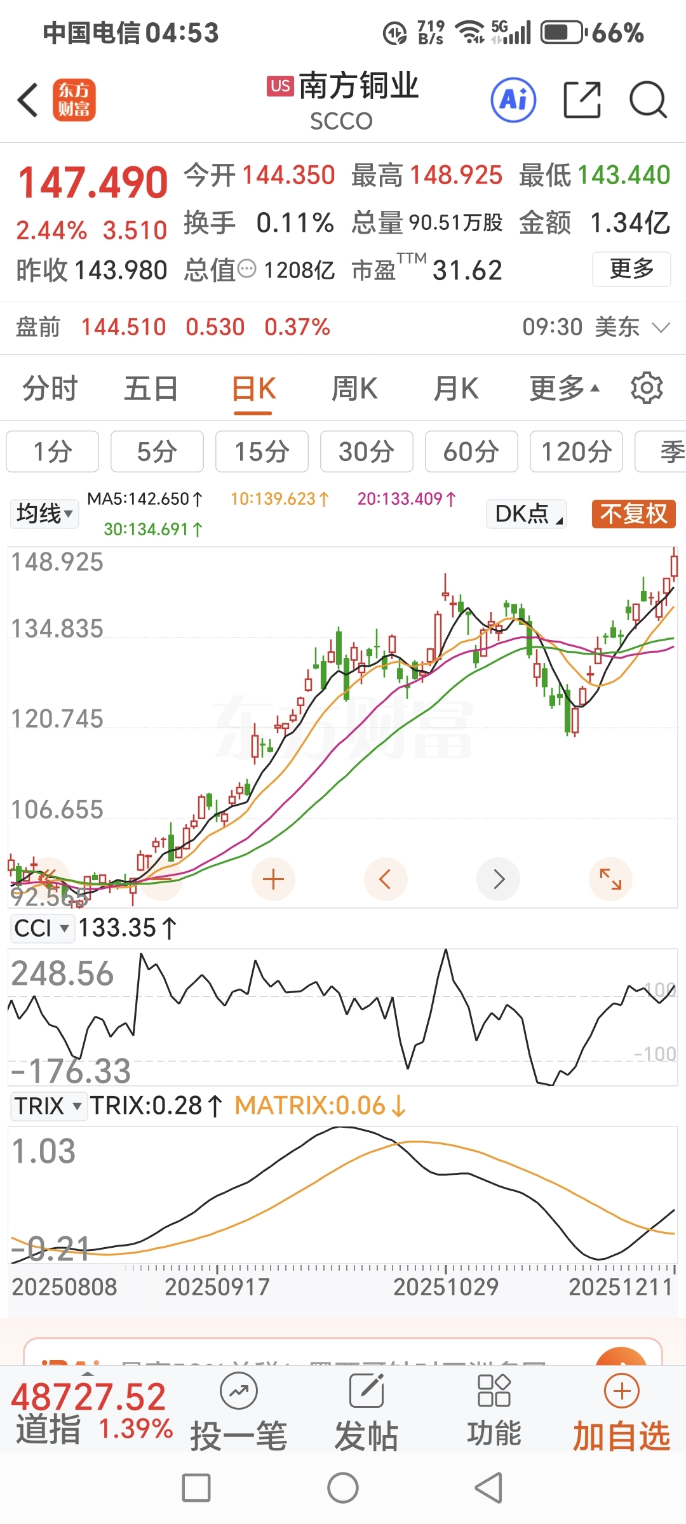Viewport: 686px width, 1524px height.
Task: Tap the battery status icon
Action: [563, 32]
